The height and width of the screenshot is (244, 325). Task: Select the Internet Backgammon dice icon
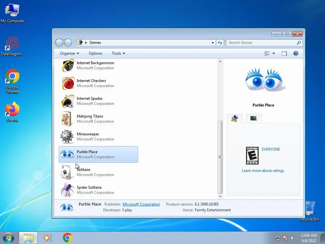pyautogui.click(x=68, y=65)
